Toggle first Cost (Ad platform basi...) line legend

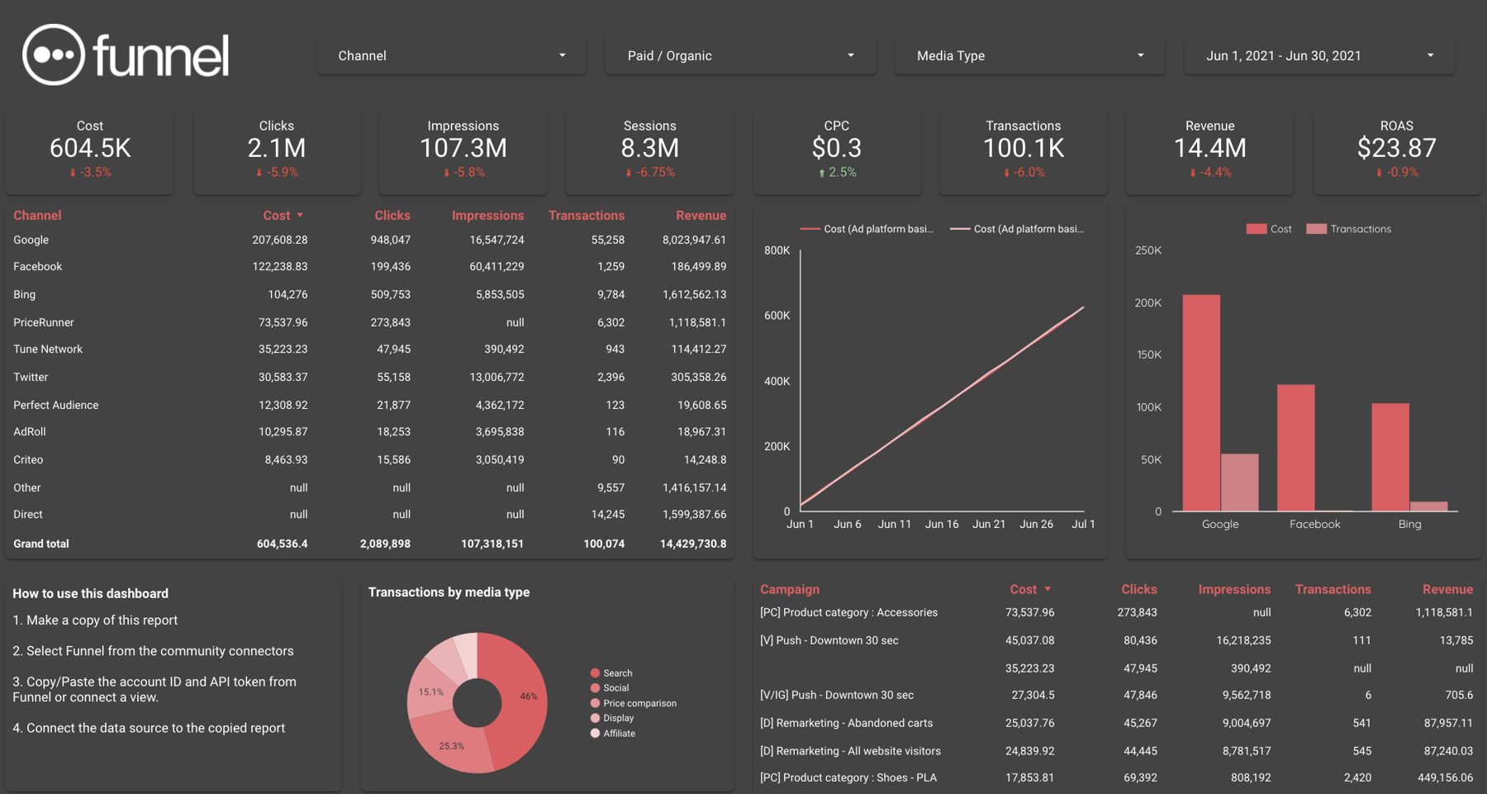point(867,229)
